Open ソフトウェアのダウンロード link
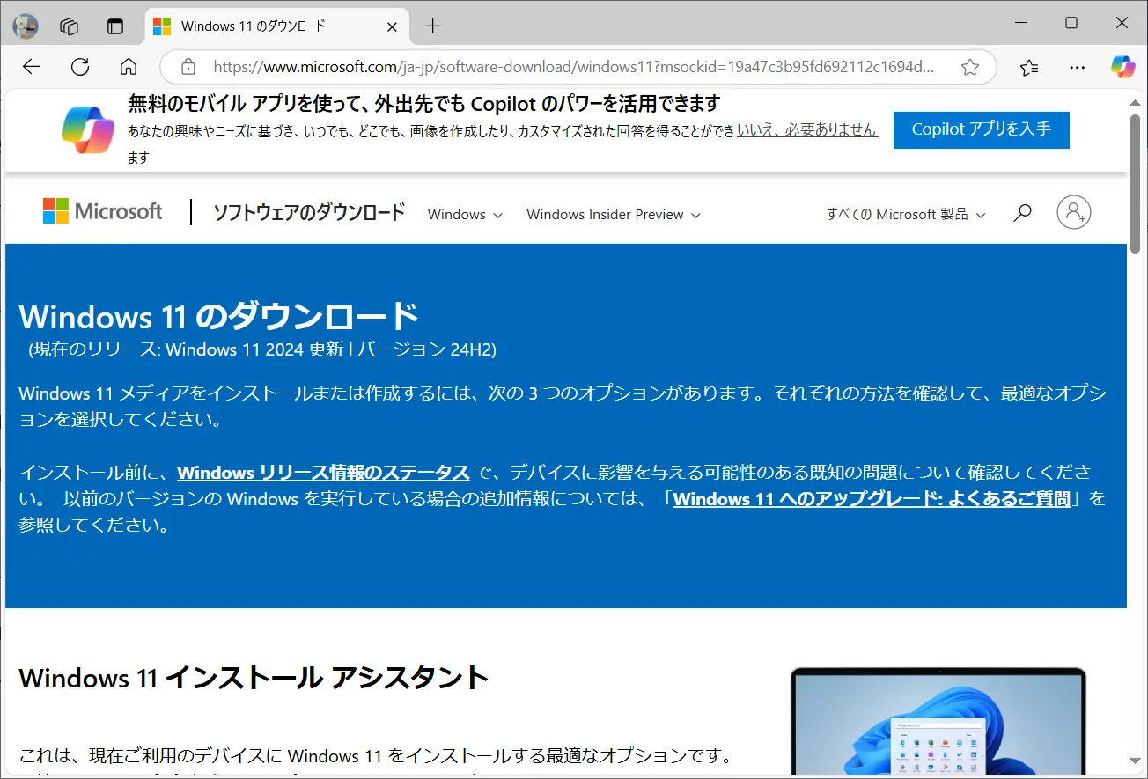Viewport: 1148px width, 779px height. [309, 212]
